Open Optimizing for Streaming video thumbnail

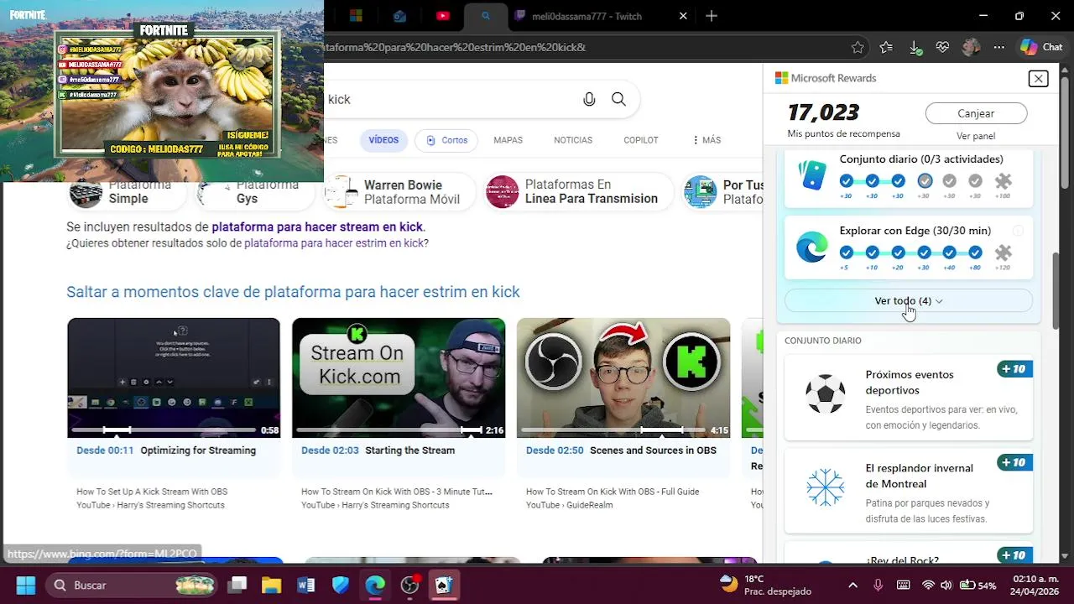pyautogui.click(x=174, y=377)
